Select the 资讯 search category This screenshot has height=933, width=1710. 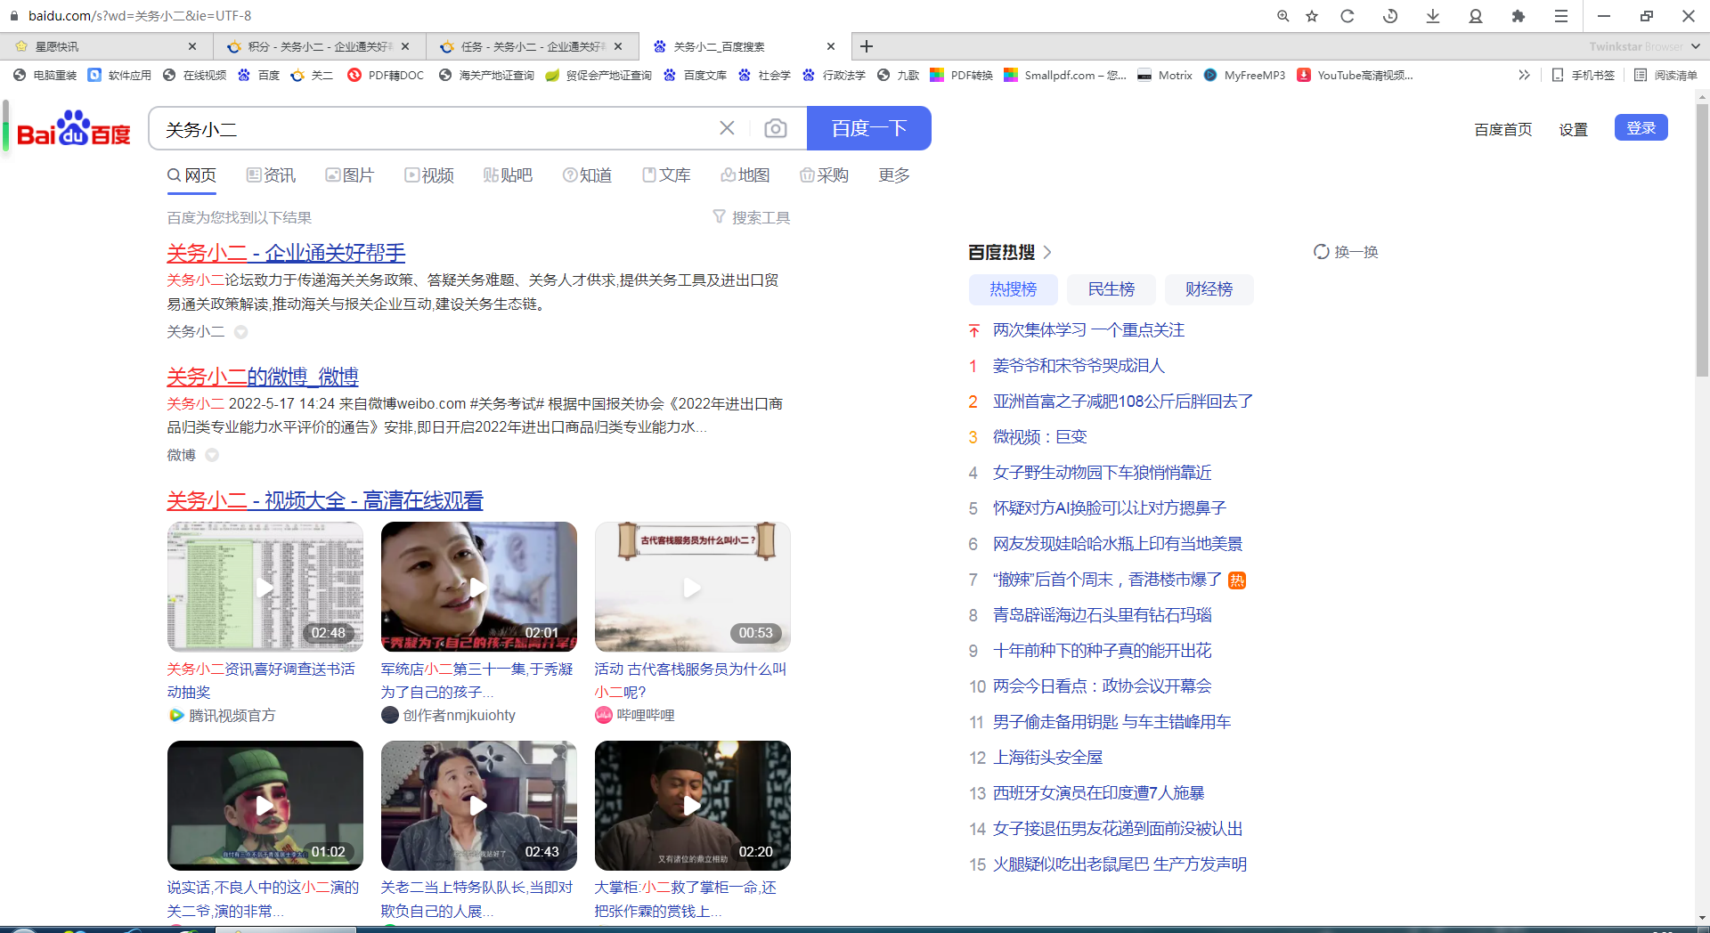pos(271,175)
